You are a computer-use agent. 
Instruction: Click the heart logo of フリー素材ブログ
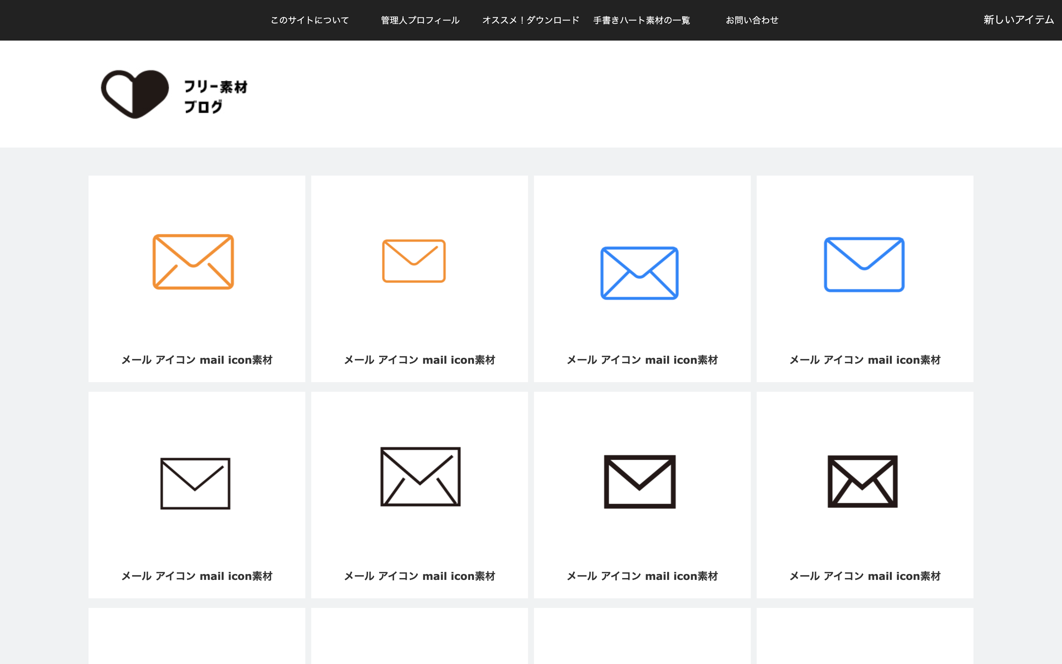[x=135, y=94]
